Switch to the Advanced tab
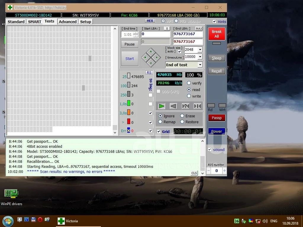The width and height of the screenshot is (303, 227). click(x=68, y=22)
